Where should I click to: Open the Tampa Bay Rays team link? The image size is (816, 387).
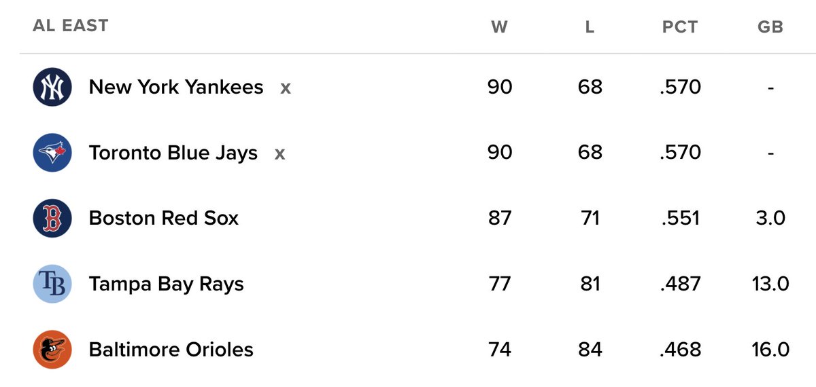(166, 284)
